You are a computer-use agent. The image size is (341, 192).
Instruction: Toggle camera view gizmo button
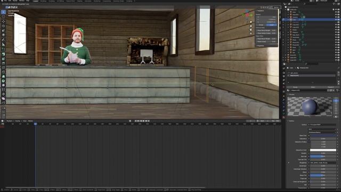click(251, 30)
